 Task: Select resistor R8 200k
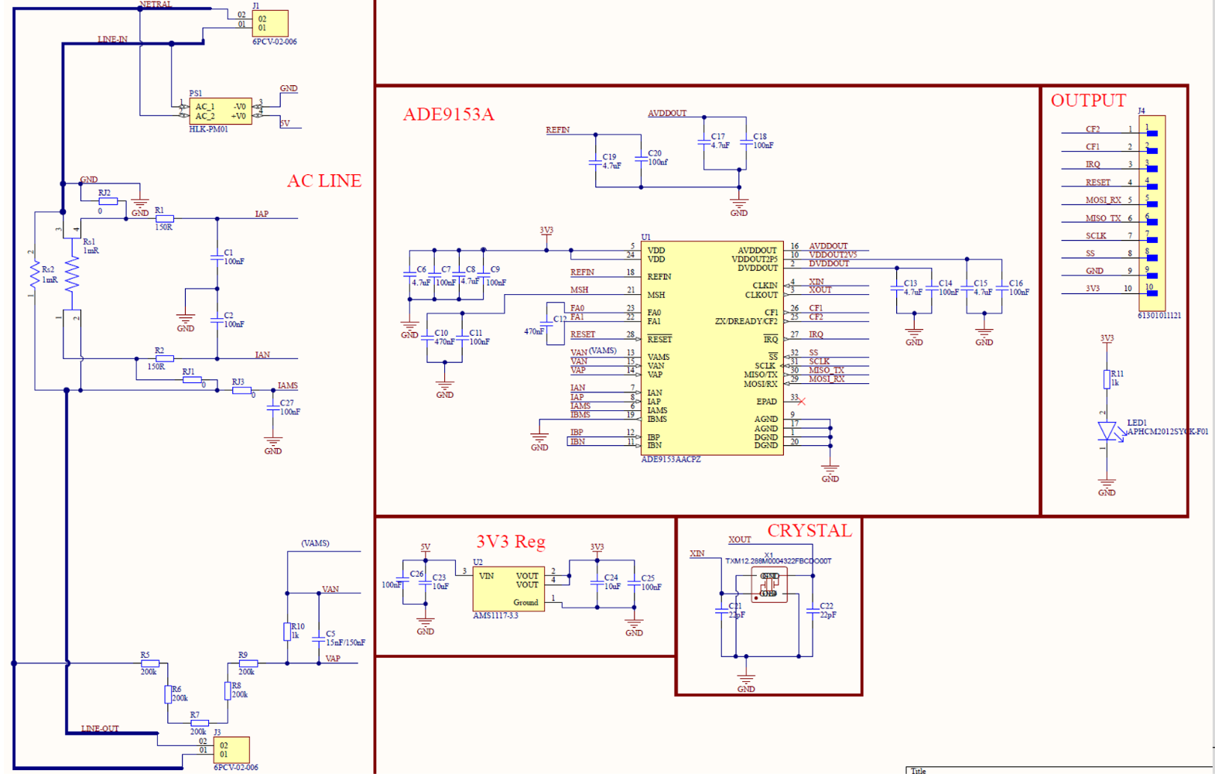[x=228, y=691]
